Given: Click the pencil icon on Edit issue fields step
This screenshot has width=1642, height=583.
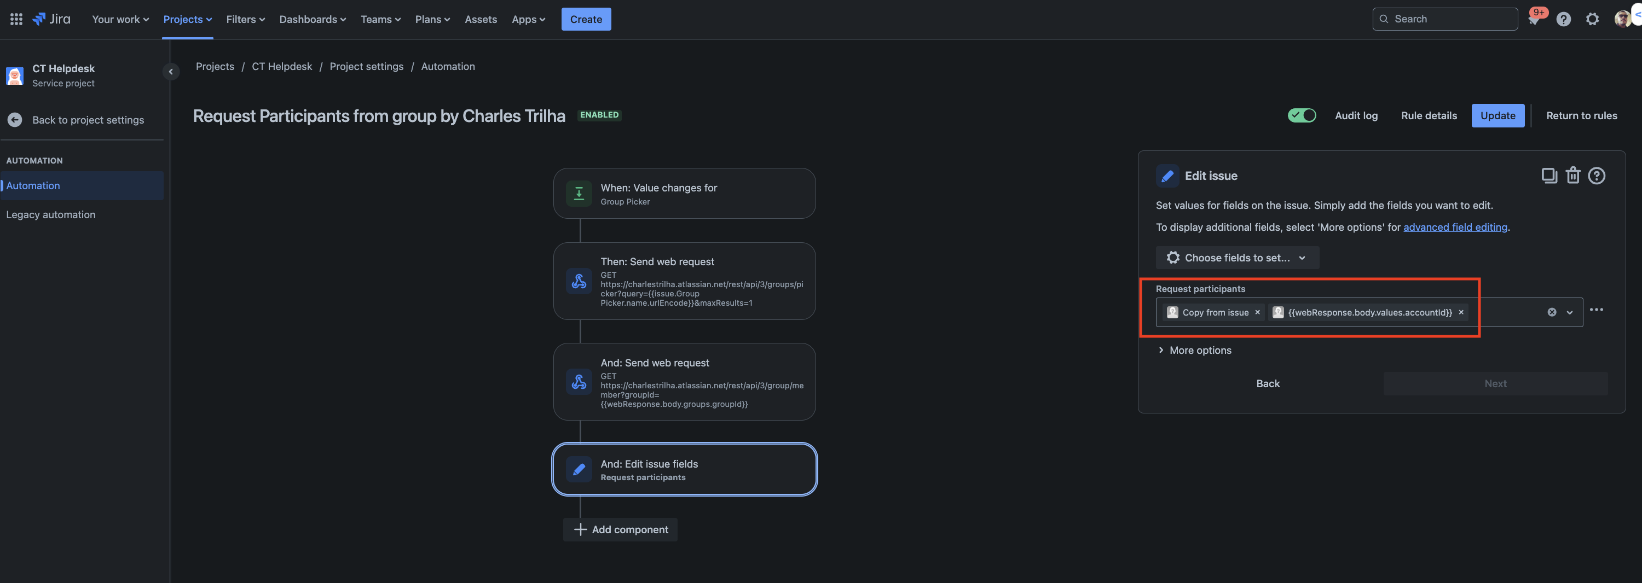Looking at the screenshot, I should point(579,470).
